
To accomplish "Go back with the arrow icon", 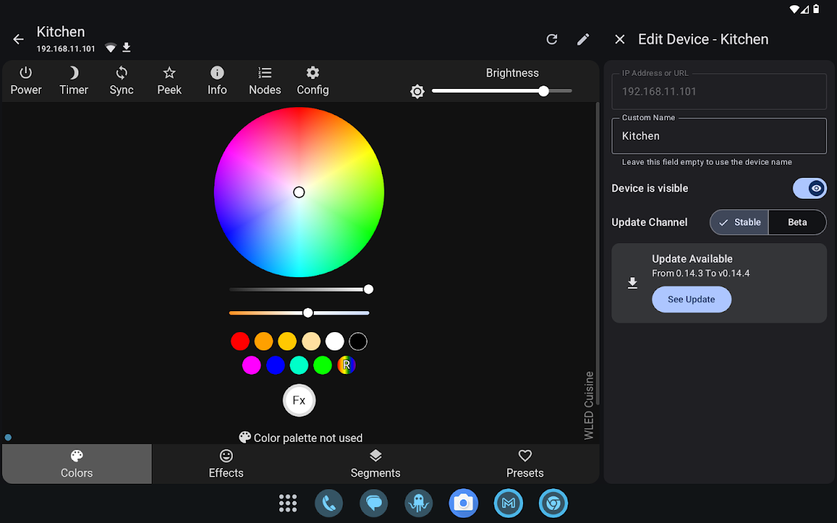I will [18, 39].
